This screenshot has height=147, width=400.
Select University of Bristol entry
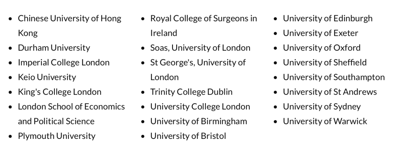pos(188,136)
